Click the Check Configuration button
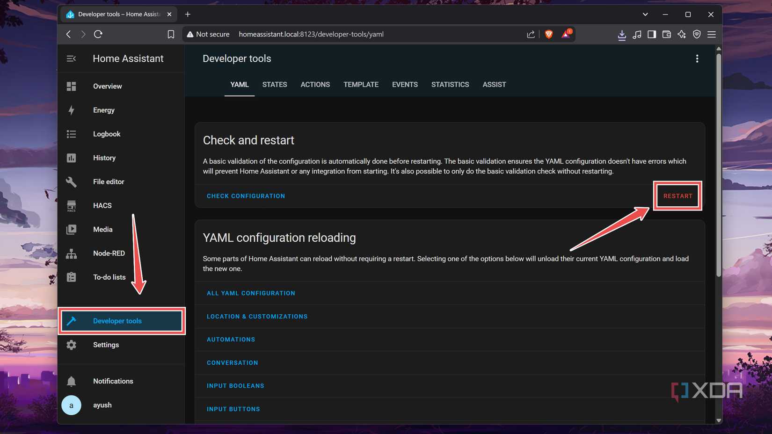 (x=246, y=196)
